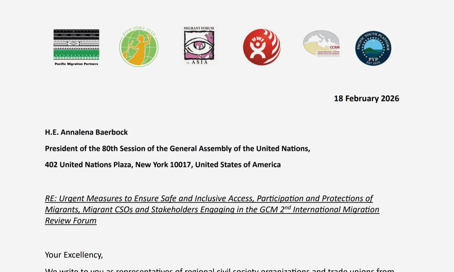Click the CCRM map logo

click(x=321, y=44)
